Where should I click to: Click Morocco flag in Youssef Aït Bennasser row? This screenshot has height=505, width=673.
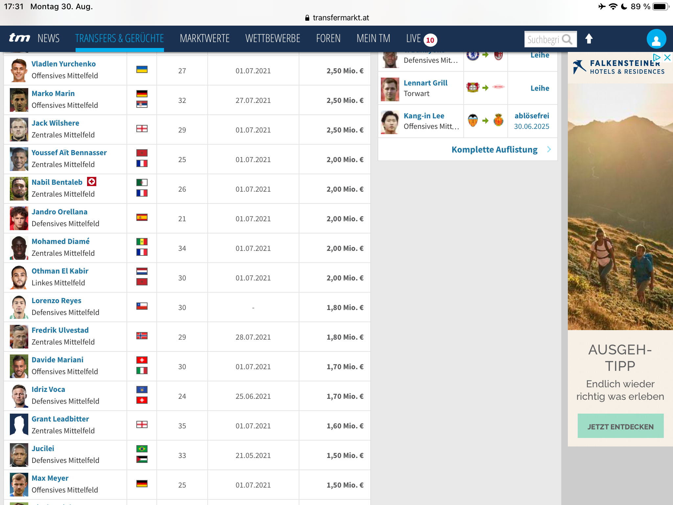coord(142,153)
